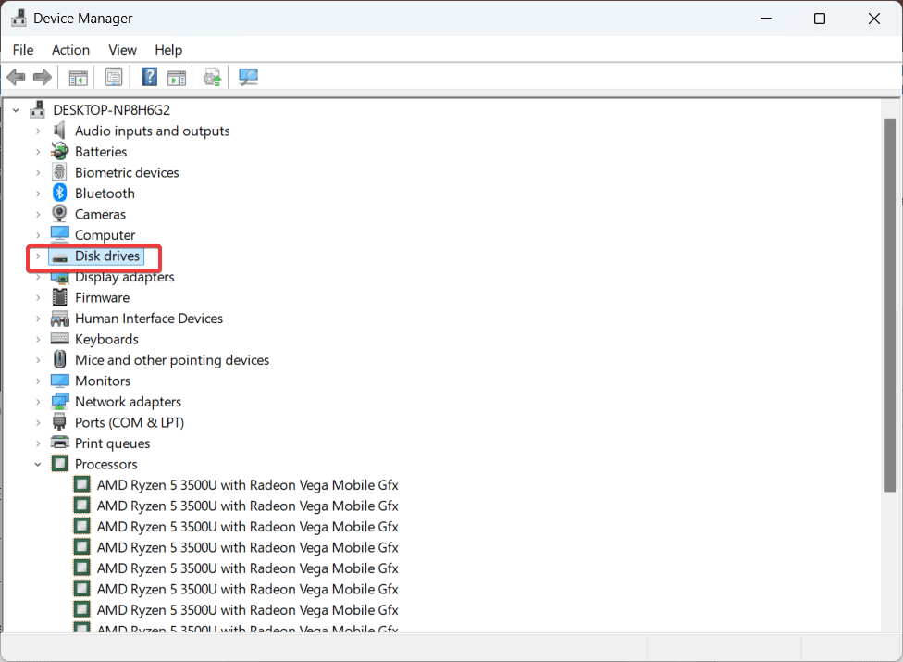Click the Keyboards category icon
This screenshot has width=903, height=662.
pyautogui.click(x=60, y=338)
